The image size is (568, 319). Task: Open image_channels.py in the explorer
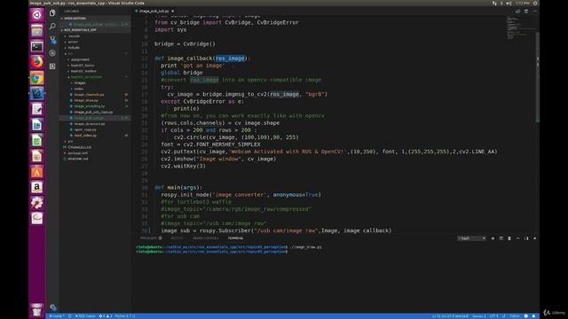click(89, 95)
